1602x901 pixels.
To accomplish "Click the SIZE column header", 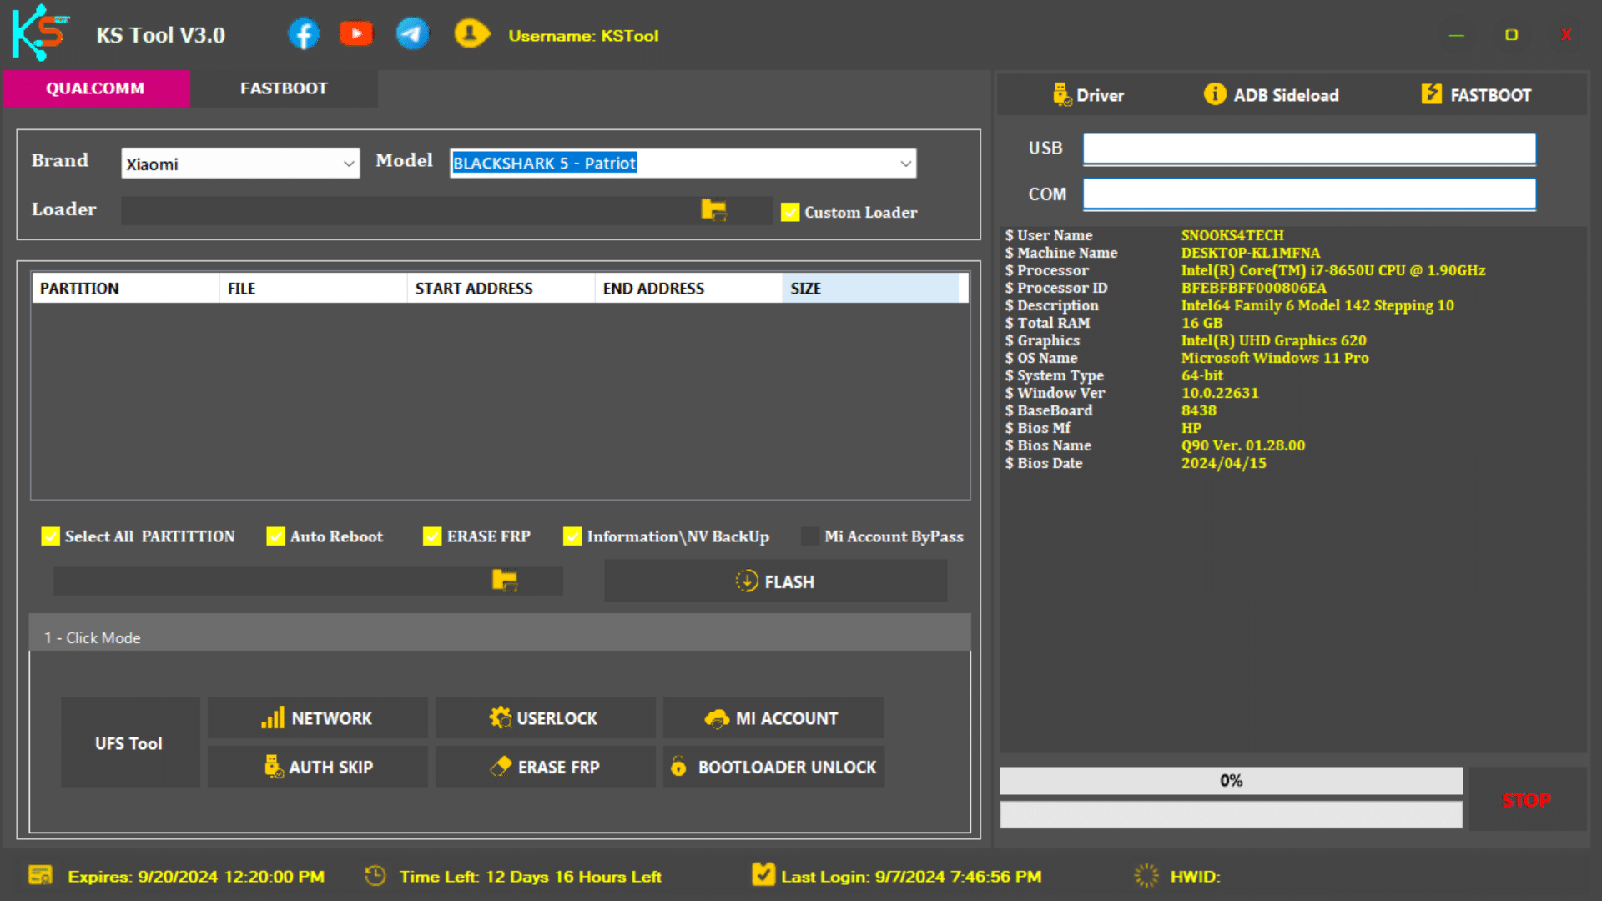I will pyautogui.click(x=870, y=288).
